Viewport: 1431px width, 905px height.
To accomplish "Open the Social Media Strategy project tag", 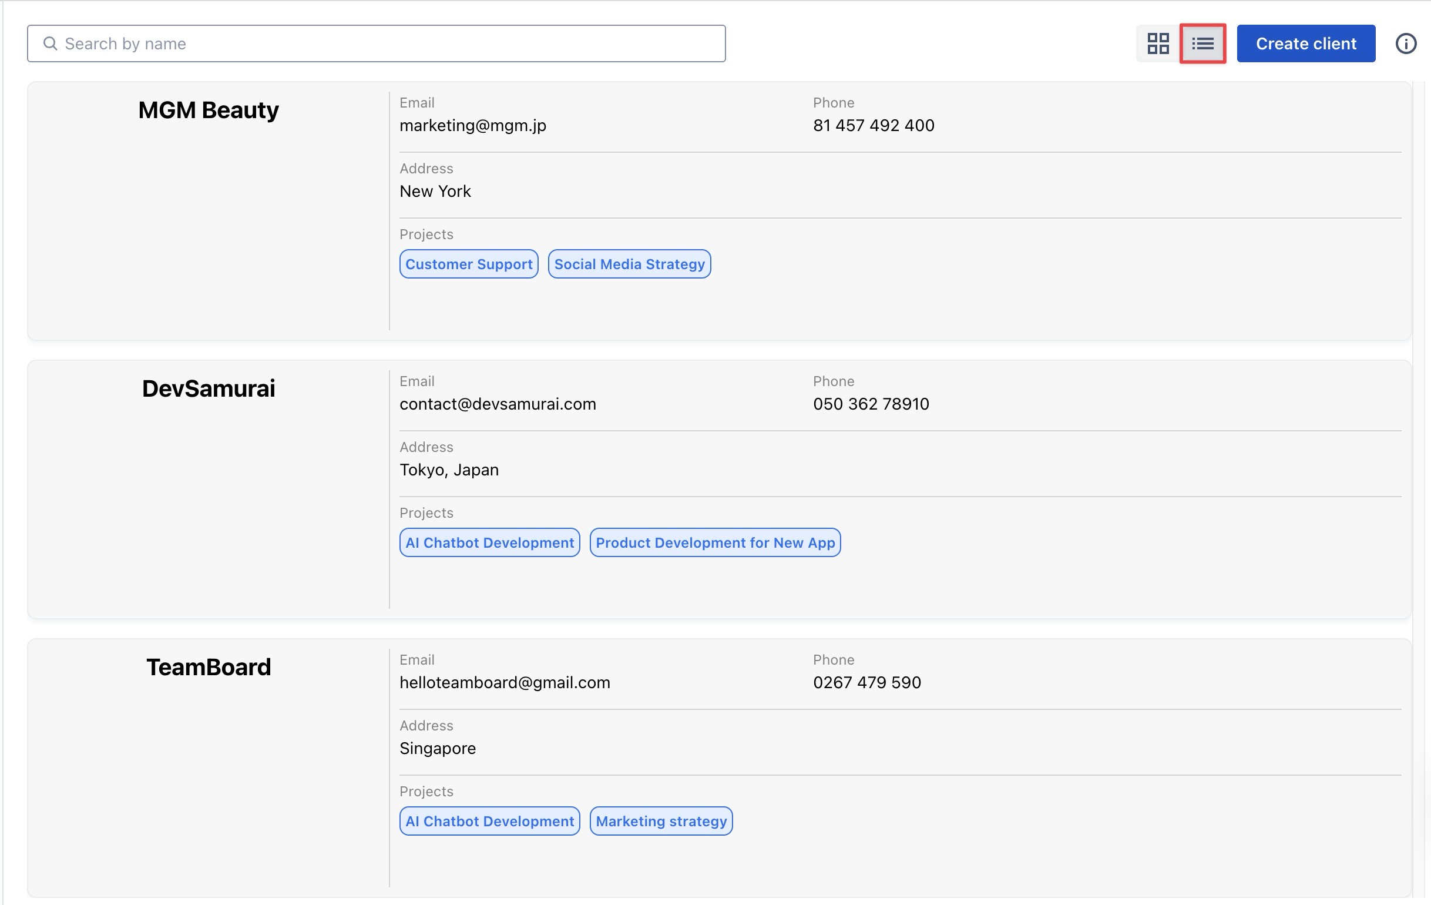I will click(x=629, y=264).
